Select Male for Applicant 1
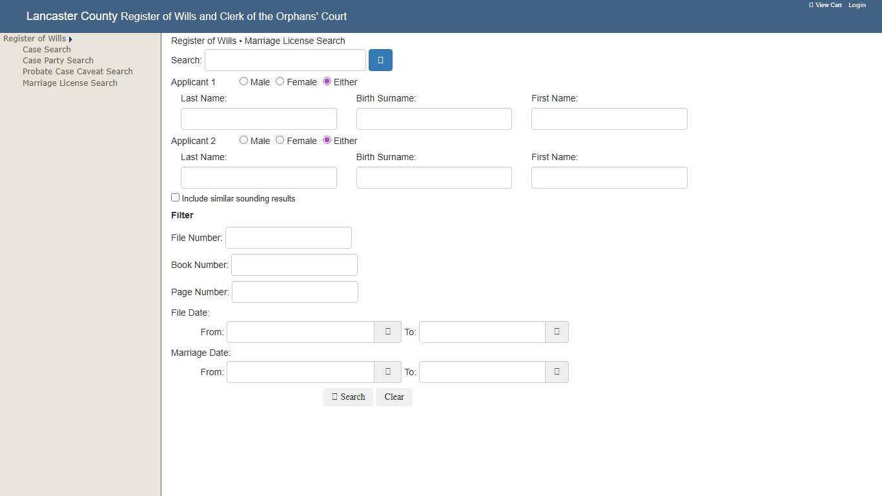Screen dimensions: 882x496 243,81
